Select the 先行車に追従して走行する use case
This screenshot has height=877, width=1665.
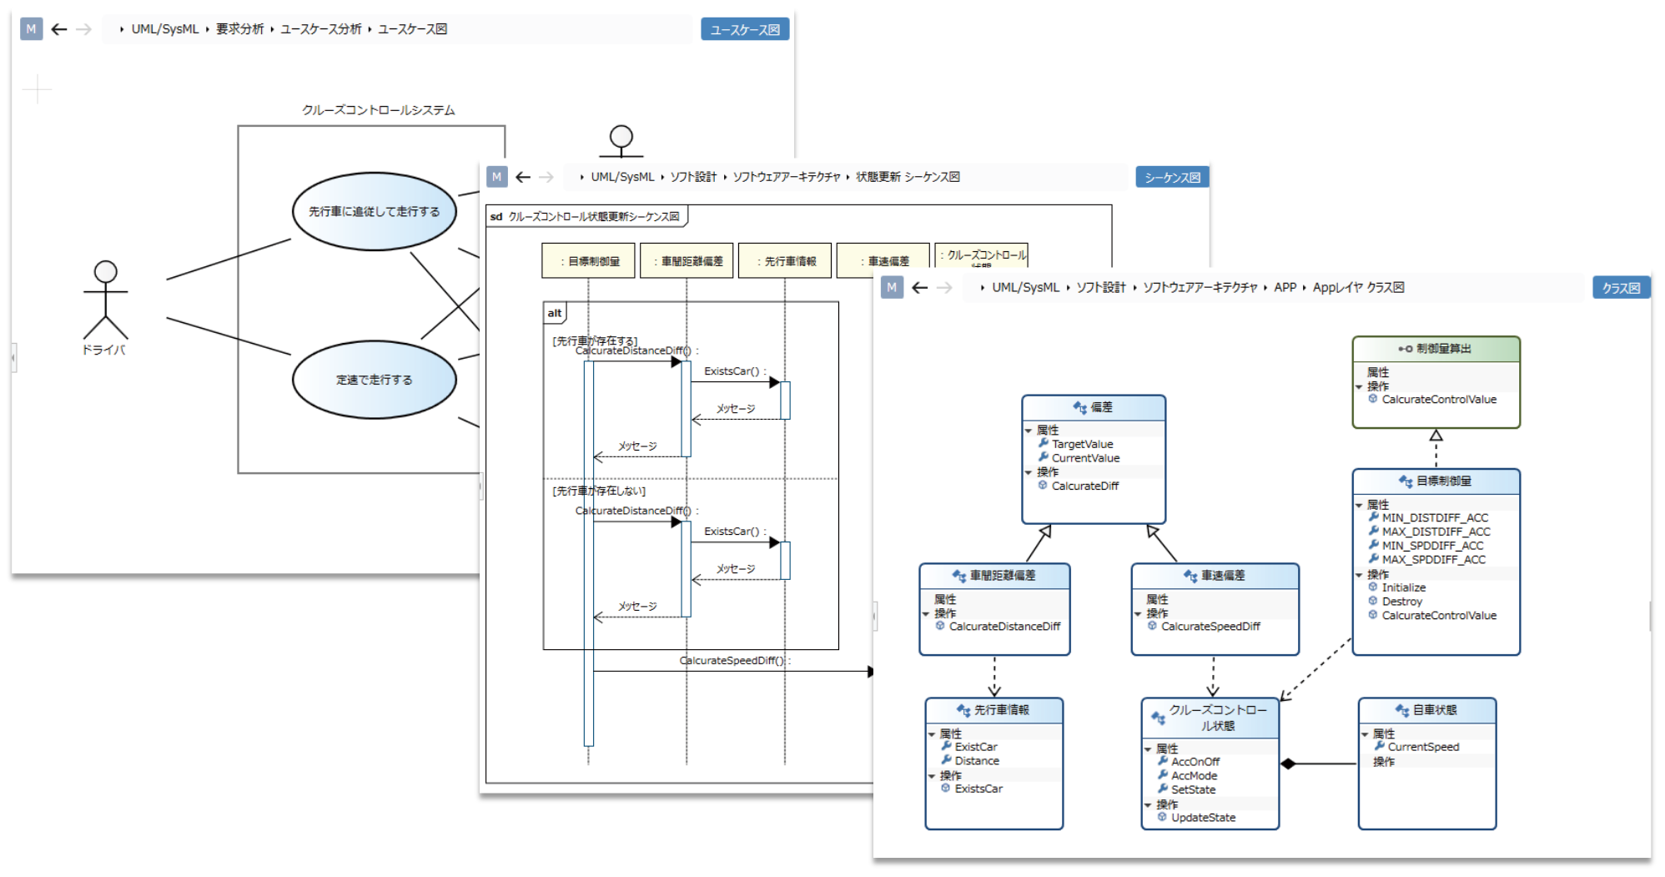click(375, 211)
